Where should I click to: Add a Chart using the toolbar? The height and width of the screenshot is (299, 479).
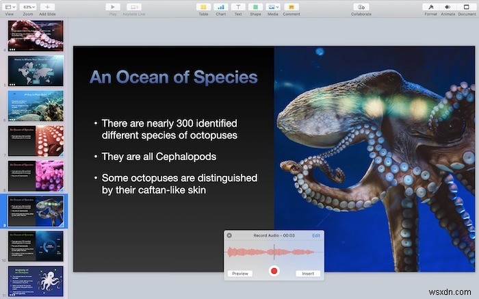point(220,7)
